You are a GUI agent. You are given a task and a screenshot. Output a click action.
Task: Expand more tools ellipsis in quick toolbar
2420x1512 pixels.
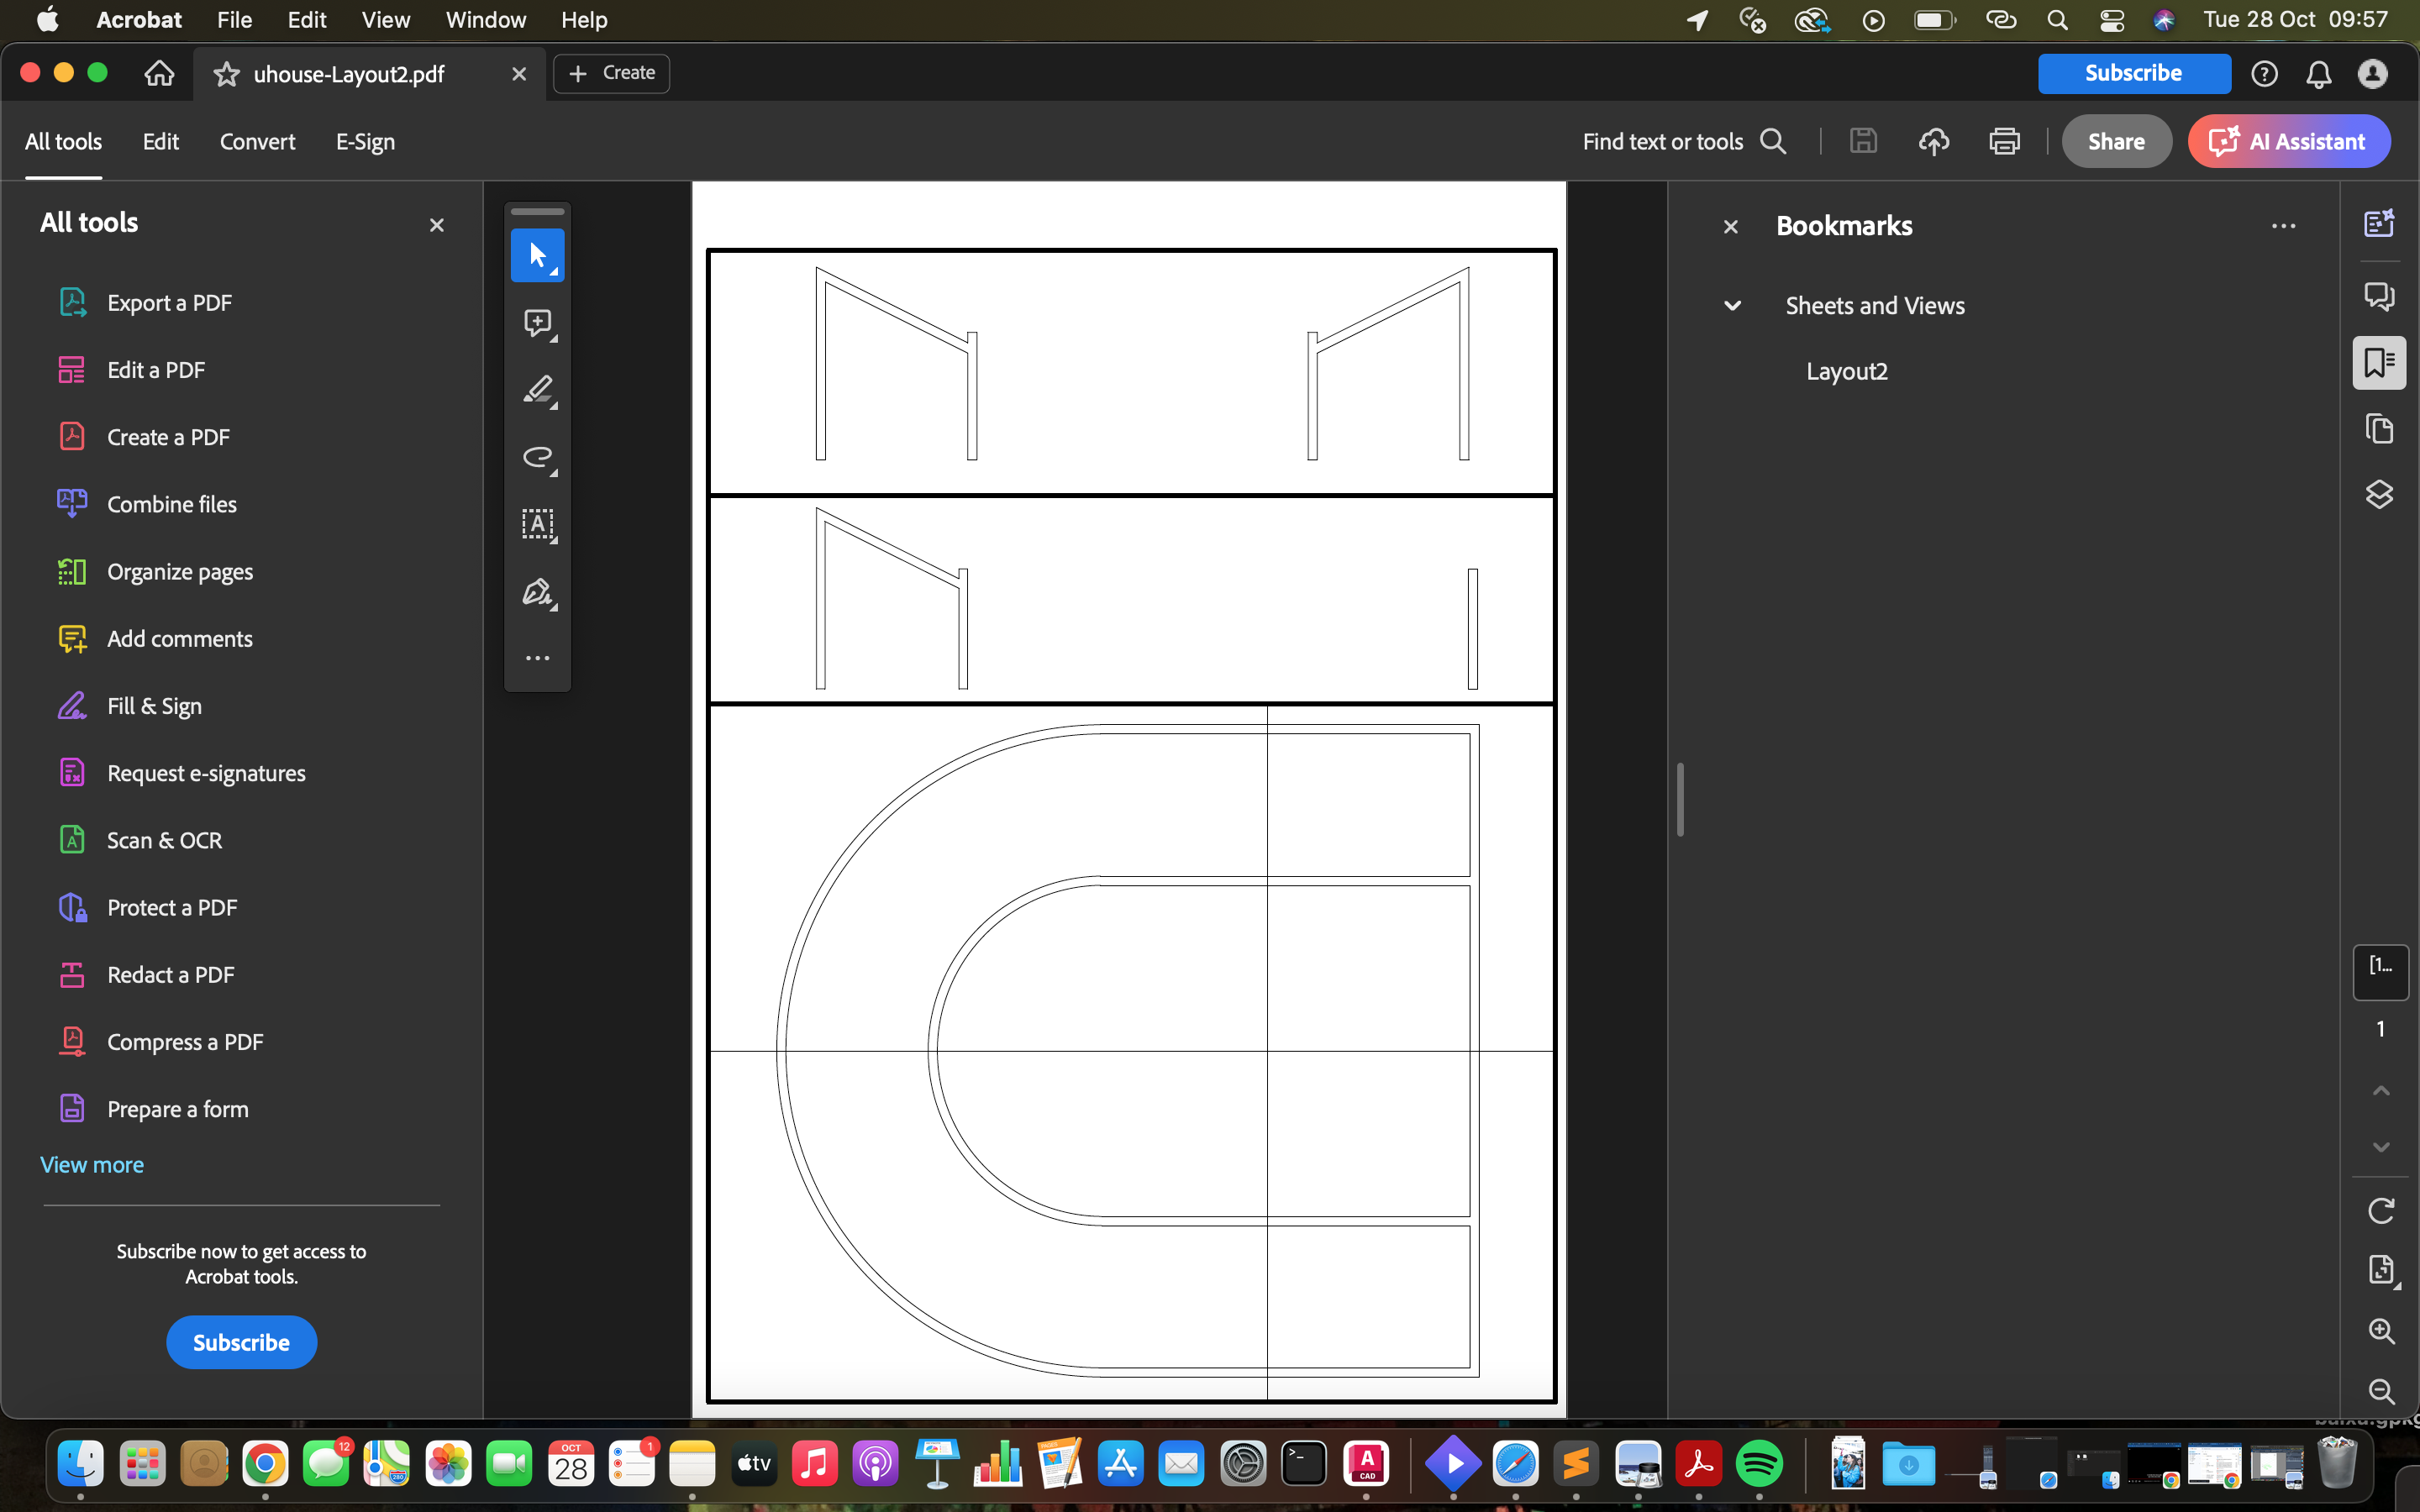(x=537, y=658)
